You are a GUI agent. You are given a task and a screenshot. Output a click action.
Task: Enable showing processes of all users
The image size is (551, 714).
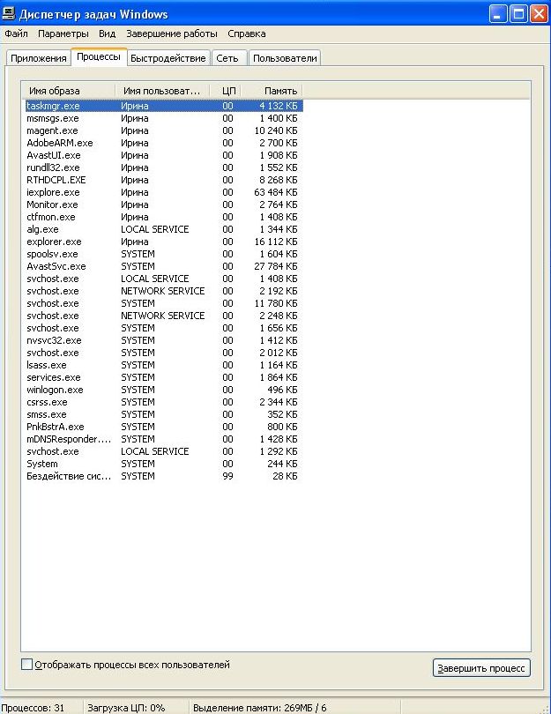click(x=26, y=665)
